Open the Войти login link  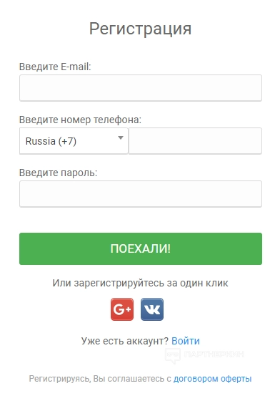[x=186, y=341]
